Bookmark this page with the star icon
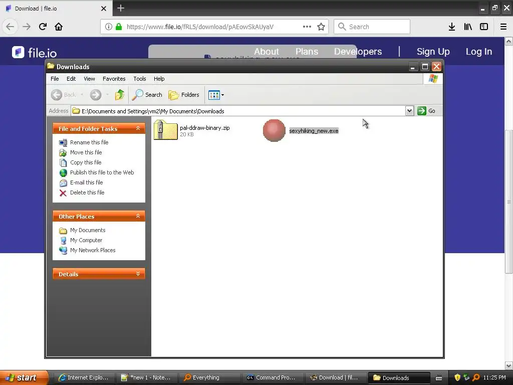The height and width of the screenshot is (385, 513). (x=321, y=27)
